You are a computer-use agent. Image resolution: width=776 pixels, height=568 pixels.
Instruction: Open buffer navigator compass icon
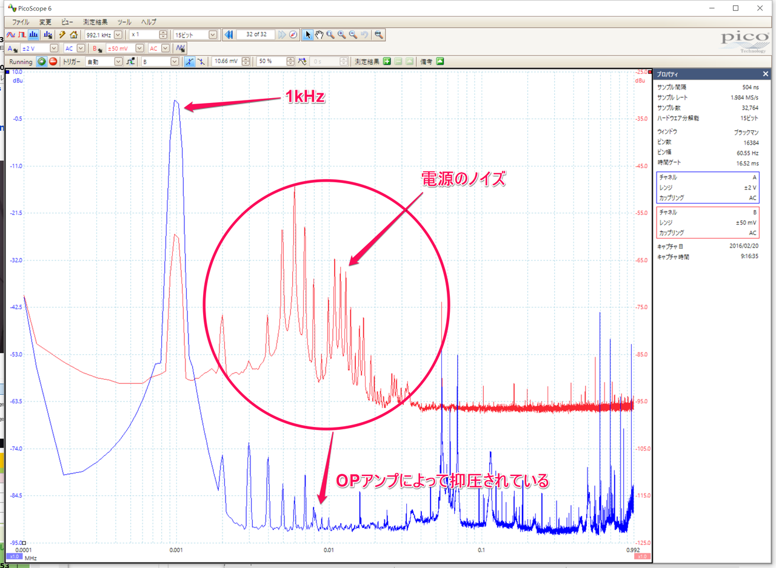pos(293,35)
